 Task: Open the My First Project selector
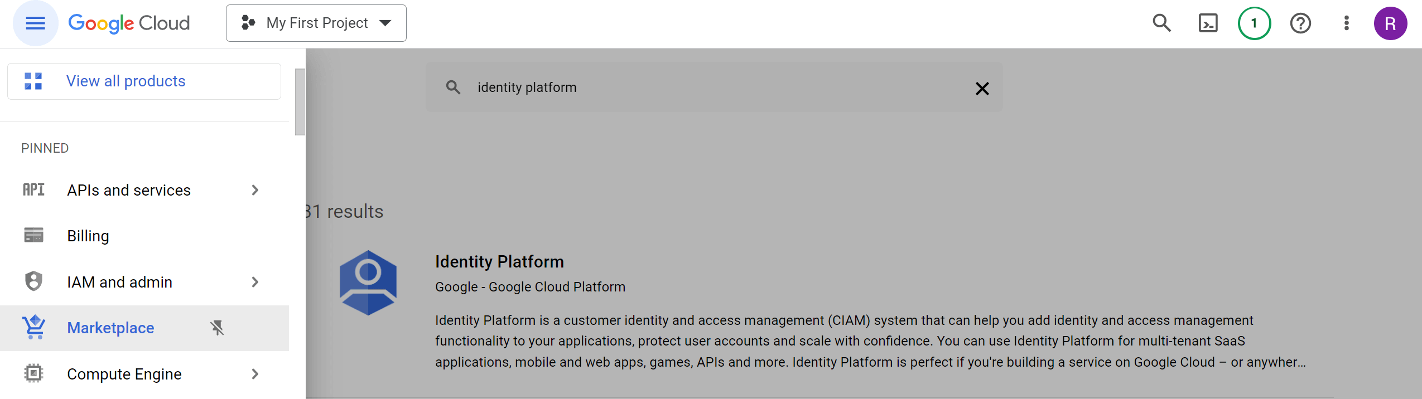(316, 23)
